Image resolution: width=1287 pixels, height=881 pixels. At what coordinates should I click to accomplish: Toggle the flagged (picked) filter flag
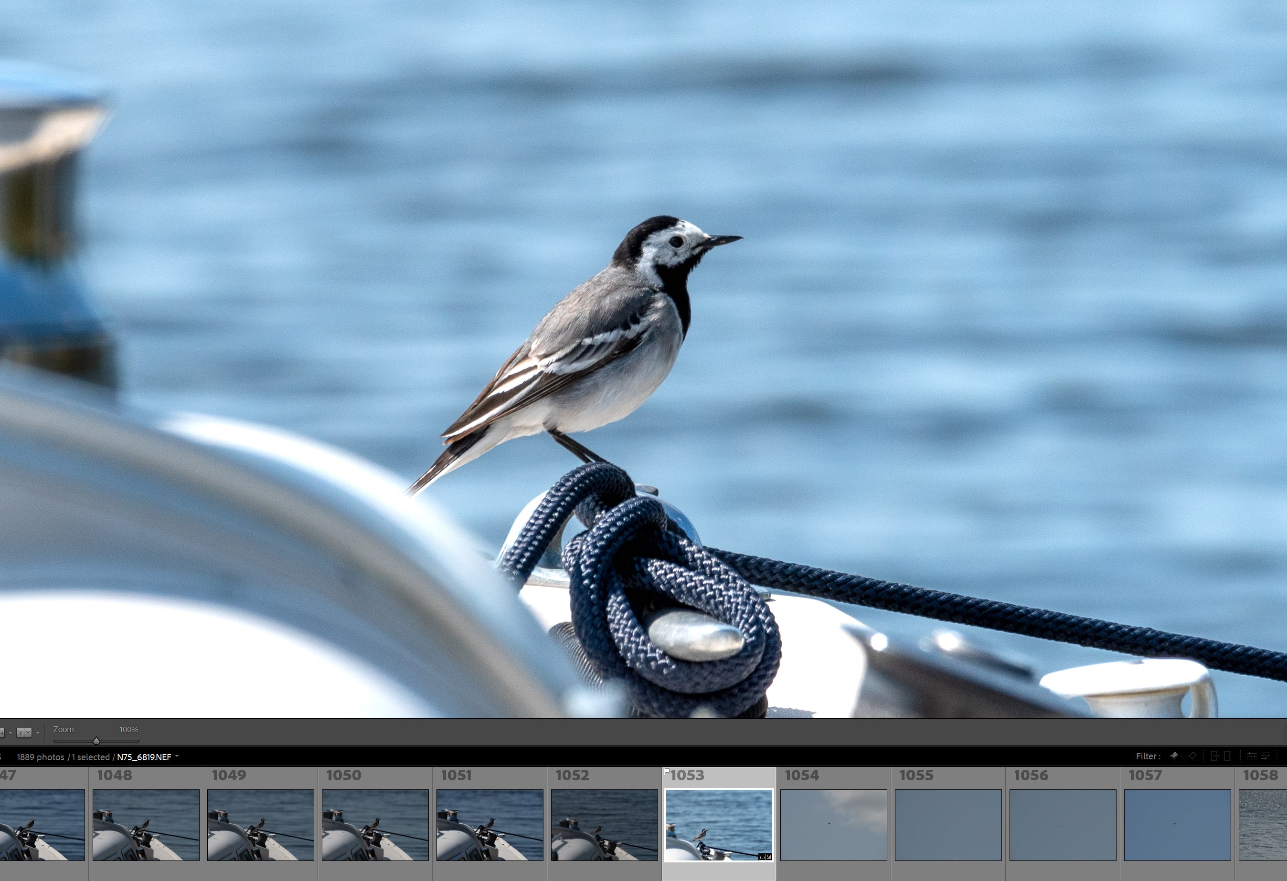tap(1174, 756)
